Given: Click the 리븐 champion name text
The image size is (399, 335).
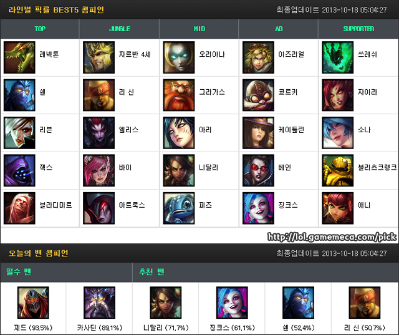Looking at the screenshot, I should pos(46,130).
